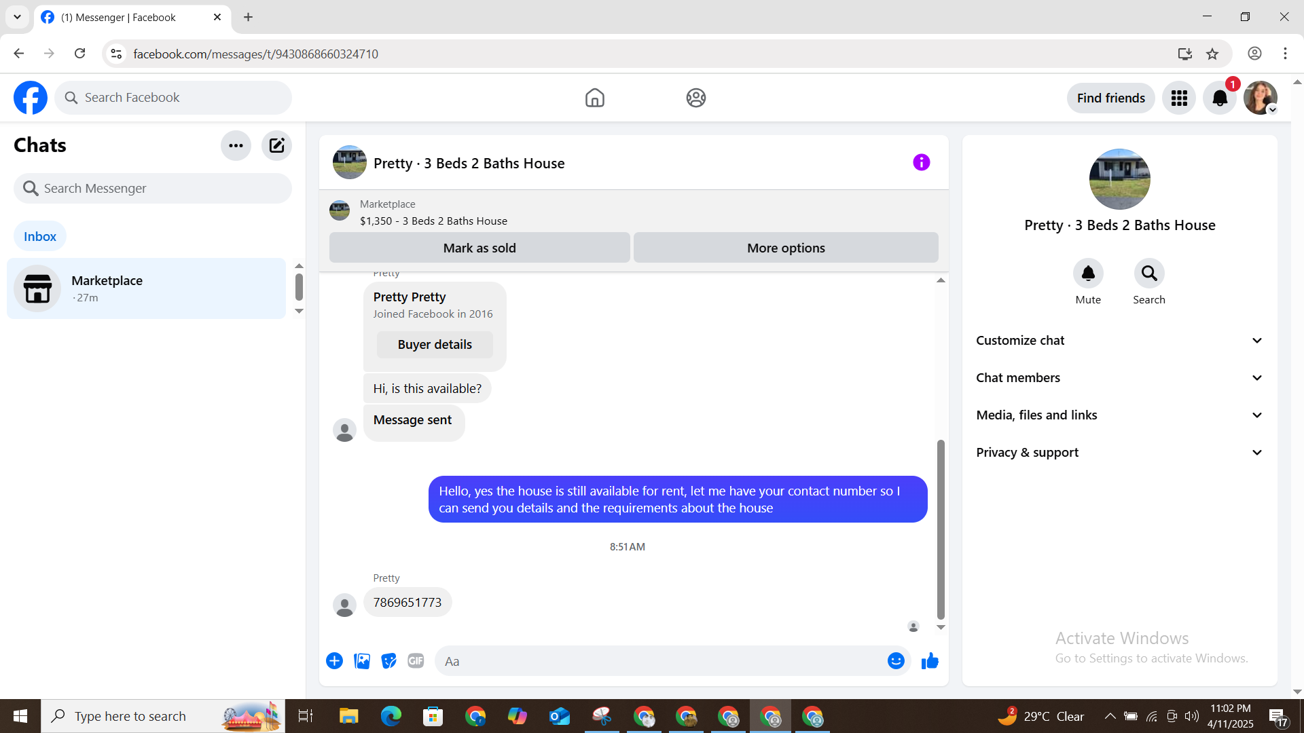The height and width of the screenshot is (733, 1304).
Task: Open the weather widget showing 29°C Clear
Action: coord(1040,716)
